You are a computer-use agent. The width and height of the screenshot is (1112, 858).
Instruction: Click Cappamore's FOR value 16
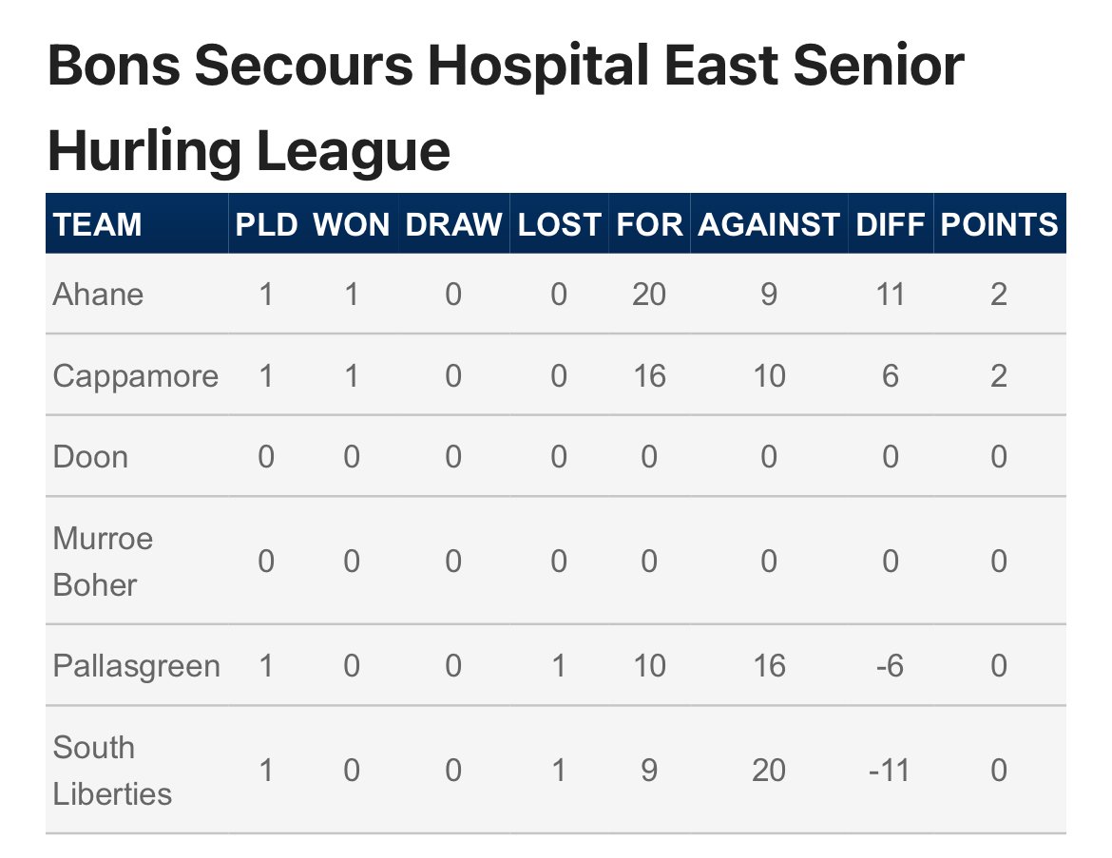649,376
